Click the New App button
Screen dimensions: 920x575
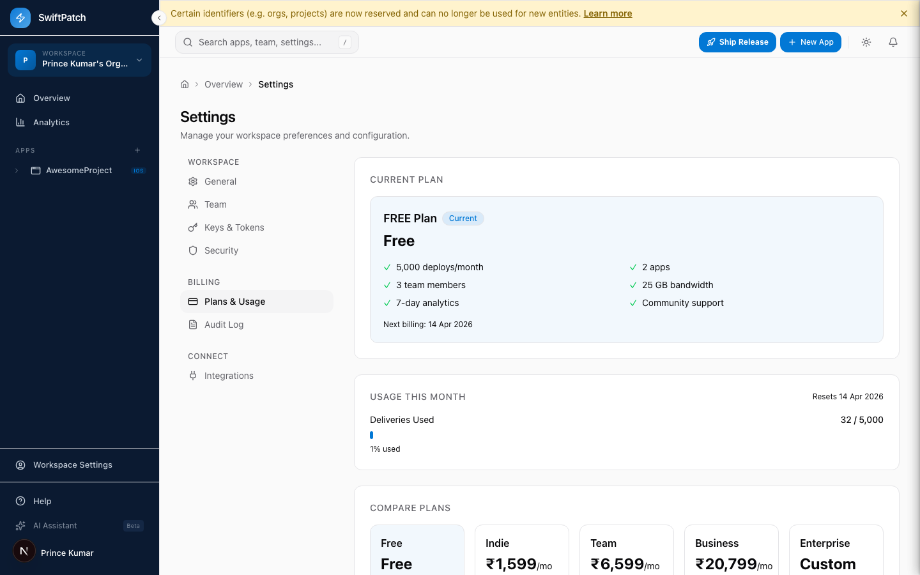click(x=810, y=42)
